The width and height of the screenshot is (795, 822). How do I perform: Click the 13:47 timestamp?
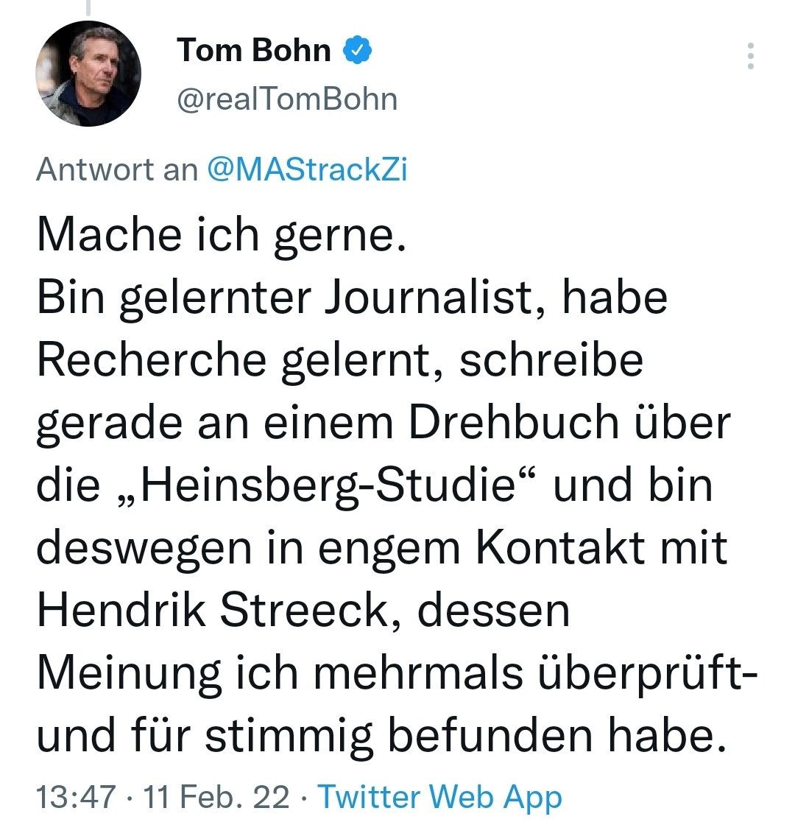pos(76,798)
